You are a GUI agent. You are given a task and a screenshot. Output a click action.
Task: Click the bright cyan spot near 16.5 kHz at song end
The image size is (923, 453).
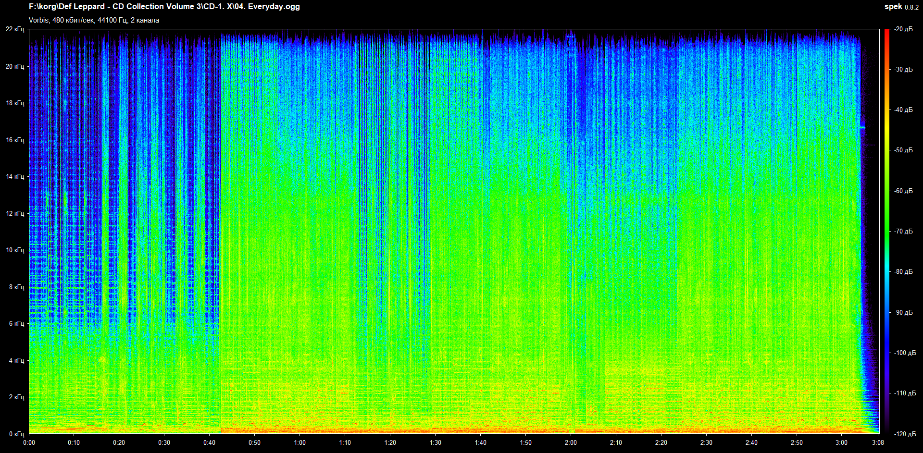[x=862, y=127]
